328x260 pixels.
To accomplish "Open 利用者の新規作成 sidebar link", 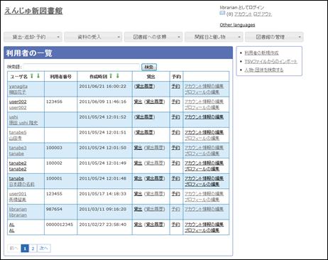I will click(x=261, y=53).
